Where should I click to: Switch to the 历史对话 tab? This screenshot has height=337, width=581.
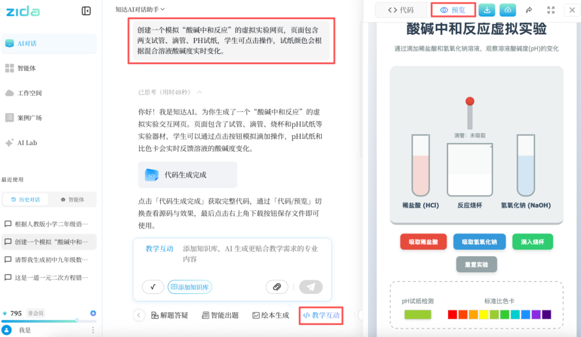[x=26, y=200]
